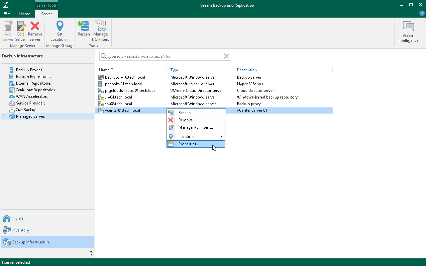This screenshot has height=266, width=426.
Task: Choose Properties in the context menu
Action: [x=189, y=144]
